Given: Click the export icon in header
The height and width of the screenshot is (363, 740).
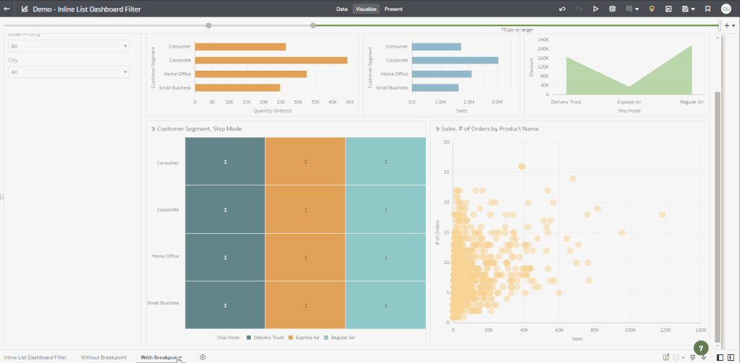Looking at the screenshot, I should pos(668,9).
